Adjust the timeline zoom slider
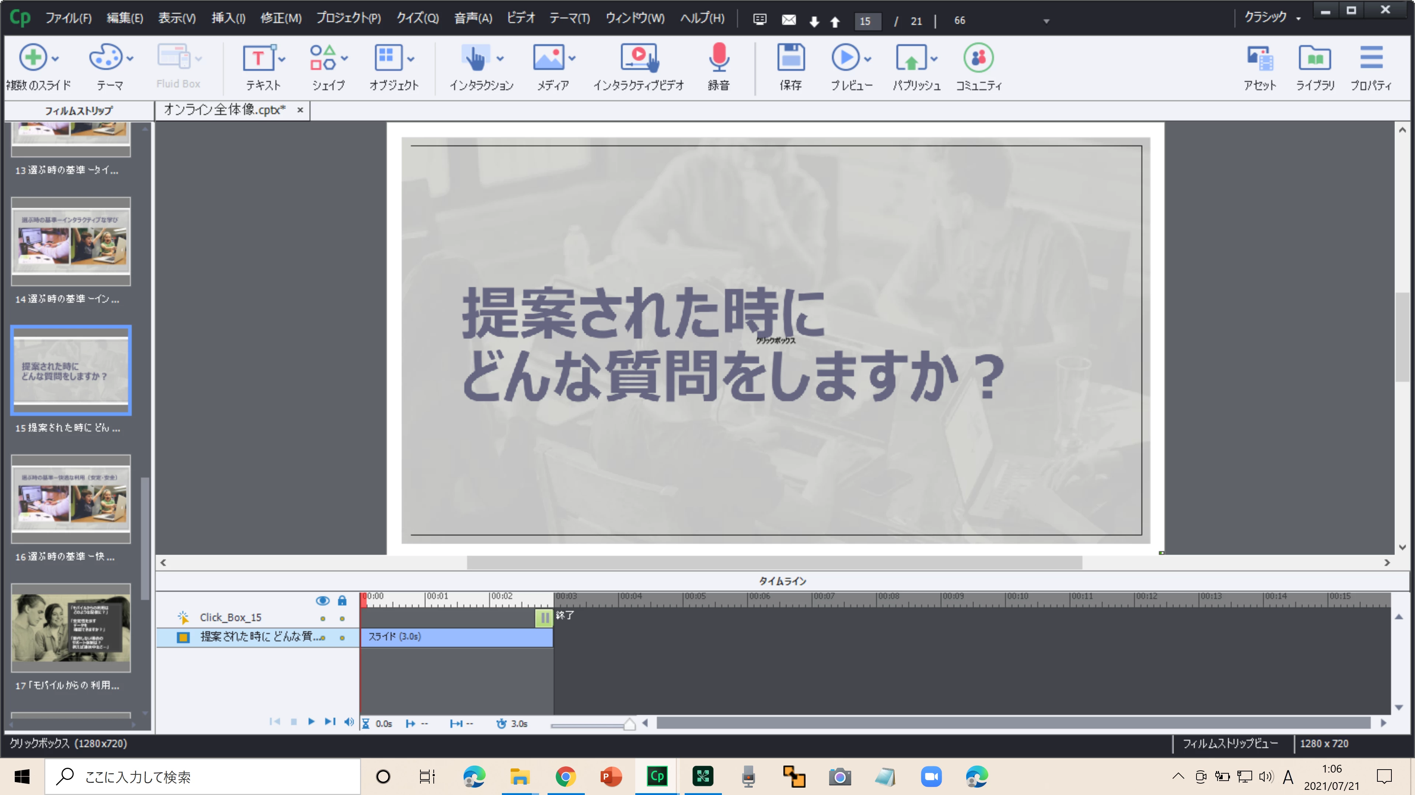 pos(629,724)
